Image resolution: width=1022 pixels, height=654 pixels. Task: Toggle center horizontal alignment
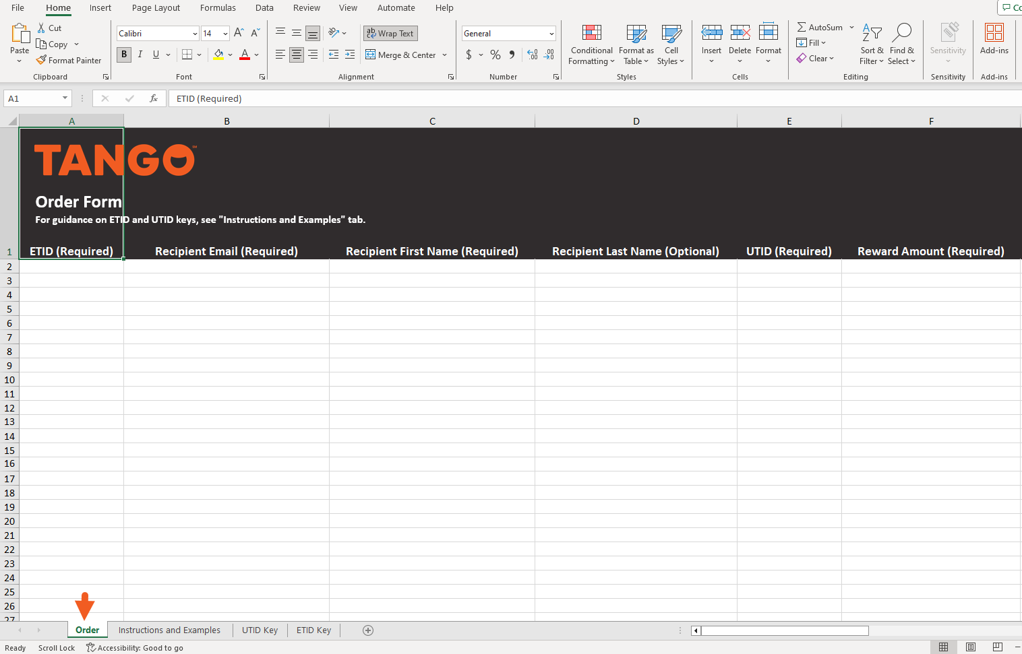(297, 55)
